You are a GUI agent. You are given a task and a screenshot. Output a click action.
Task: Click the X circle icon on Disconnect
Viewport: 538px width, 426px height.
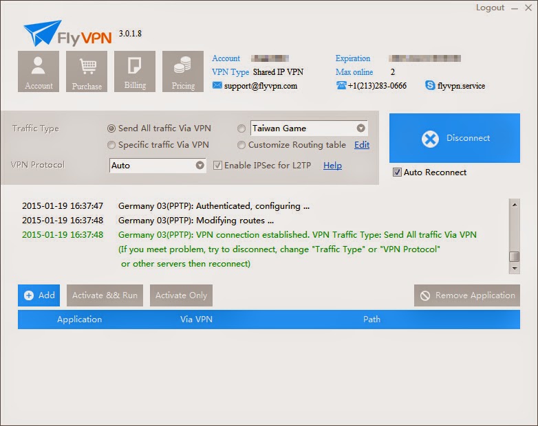tap(430, 139)
